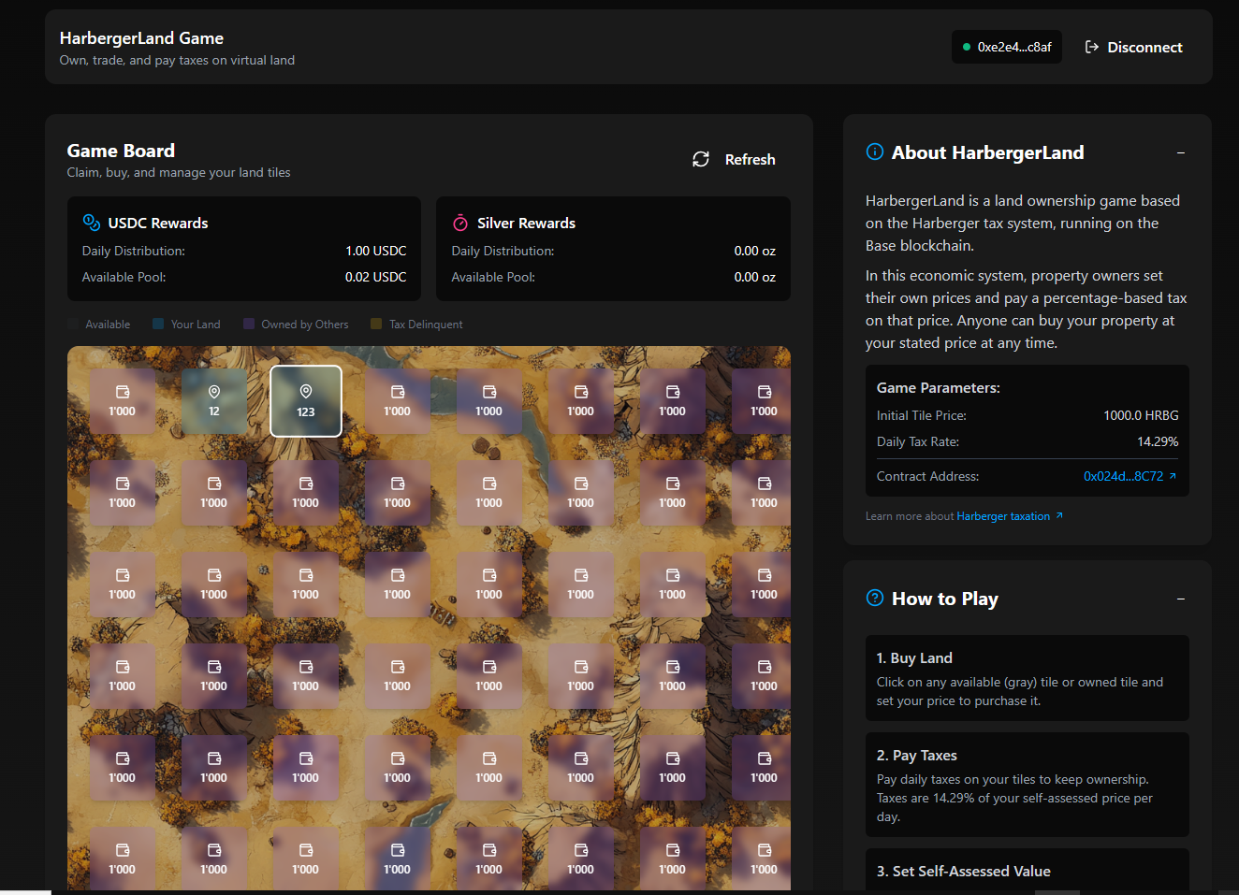
Task: Click the 14.29% daily tax rate value
Action: pyautogui.click(x=1158, y=441)
